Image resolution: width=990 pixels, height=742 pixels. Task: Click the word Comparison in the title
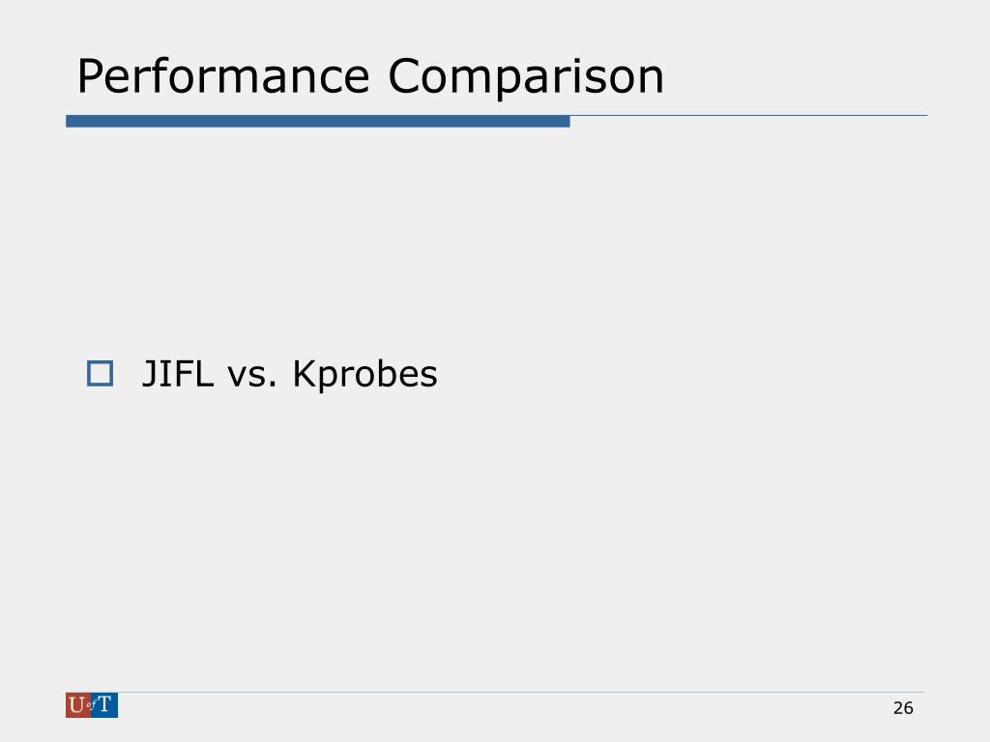point(525,77)
